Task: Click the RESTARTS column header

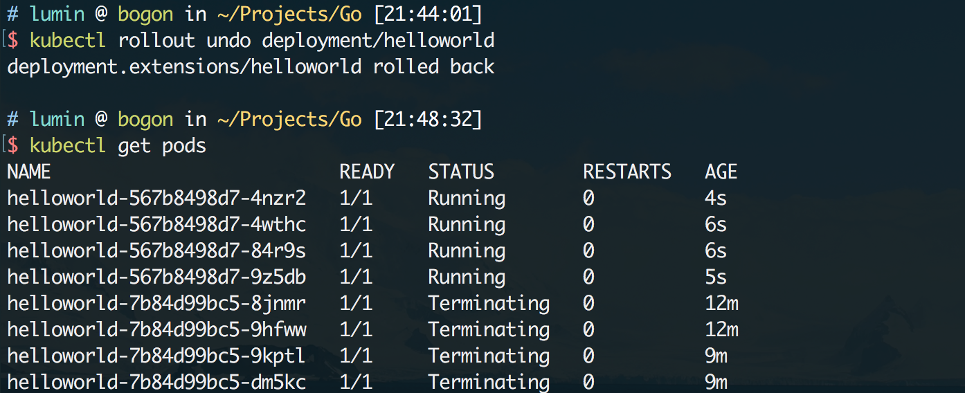Action: point(627,172)
